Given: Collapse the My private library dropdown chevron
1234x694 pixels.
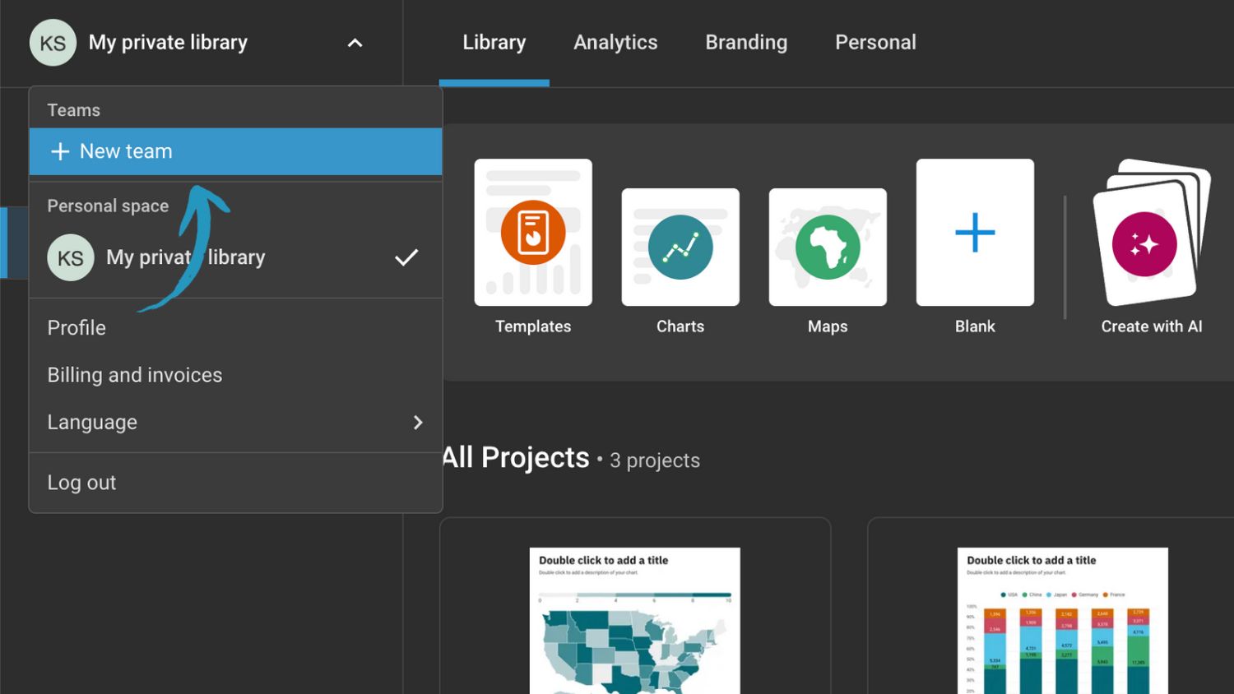Looking at the screenshot, I should (x=355, y=43).
